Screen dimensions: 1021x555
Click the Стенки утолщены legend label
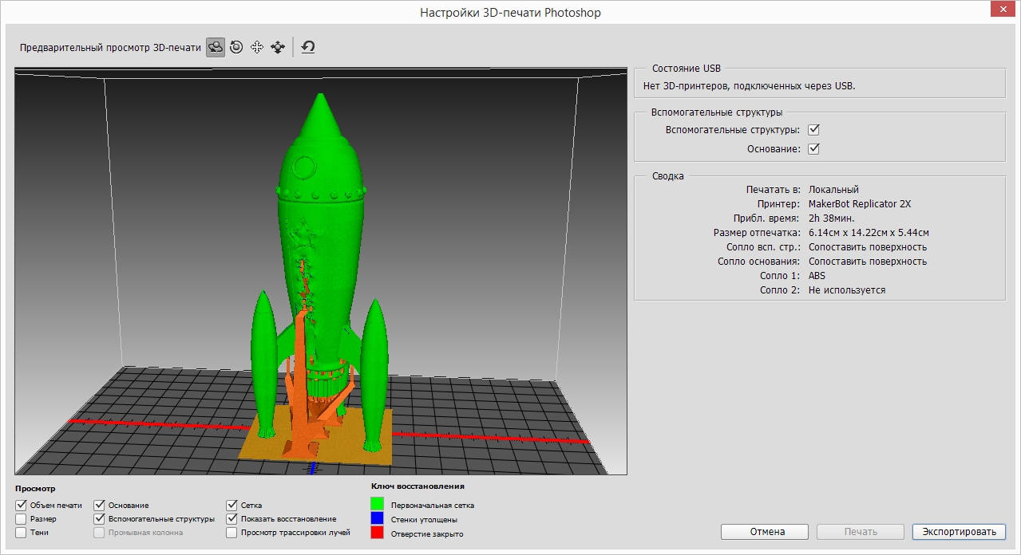click(424, 520)
